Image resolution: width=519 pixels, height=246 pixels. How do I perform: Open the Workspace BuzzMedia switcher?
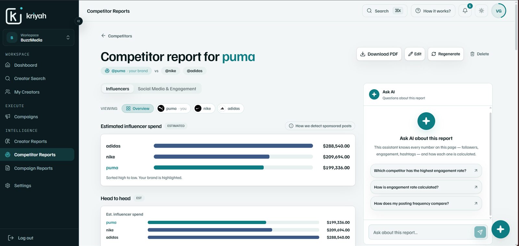38,37
